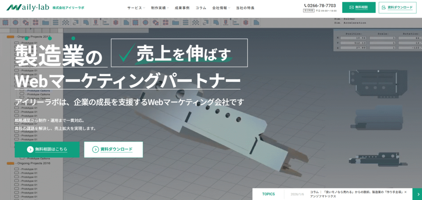Click the TOPICS label in the bottom bar
Viewport: 422px width, 200px height.
[x=268, y=194]
